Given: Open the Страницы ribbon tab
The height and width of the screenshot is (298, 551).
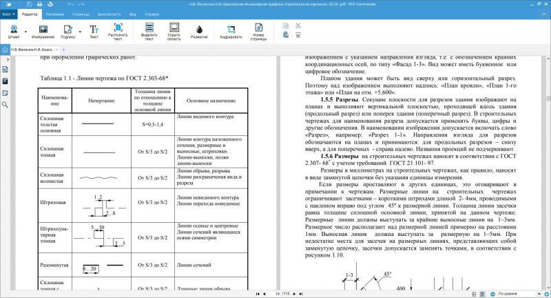Looking at the screenshot, I should (81, 14).
